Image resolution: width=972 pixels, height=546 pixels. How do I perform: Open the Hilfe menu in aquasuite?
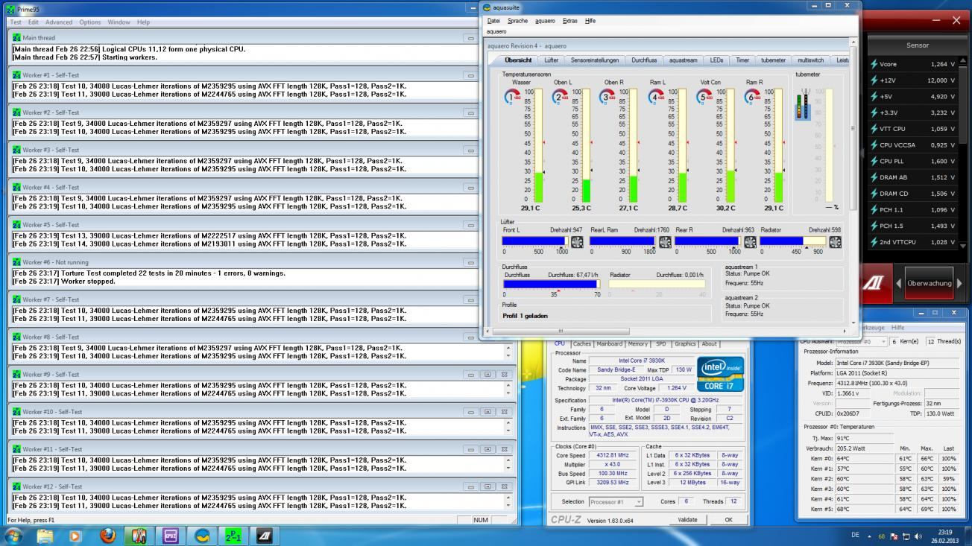[x=590, y=21]
